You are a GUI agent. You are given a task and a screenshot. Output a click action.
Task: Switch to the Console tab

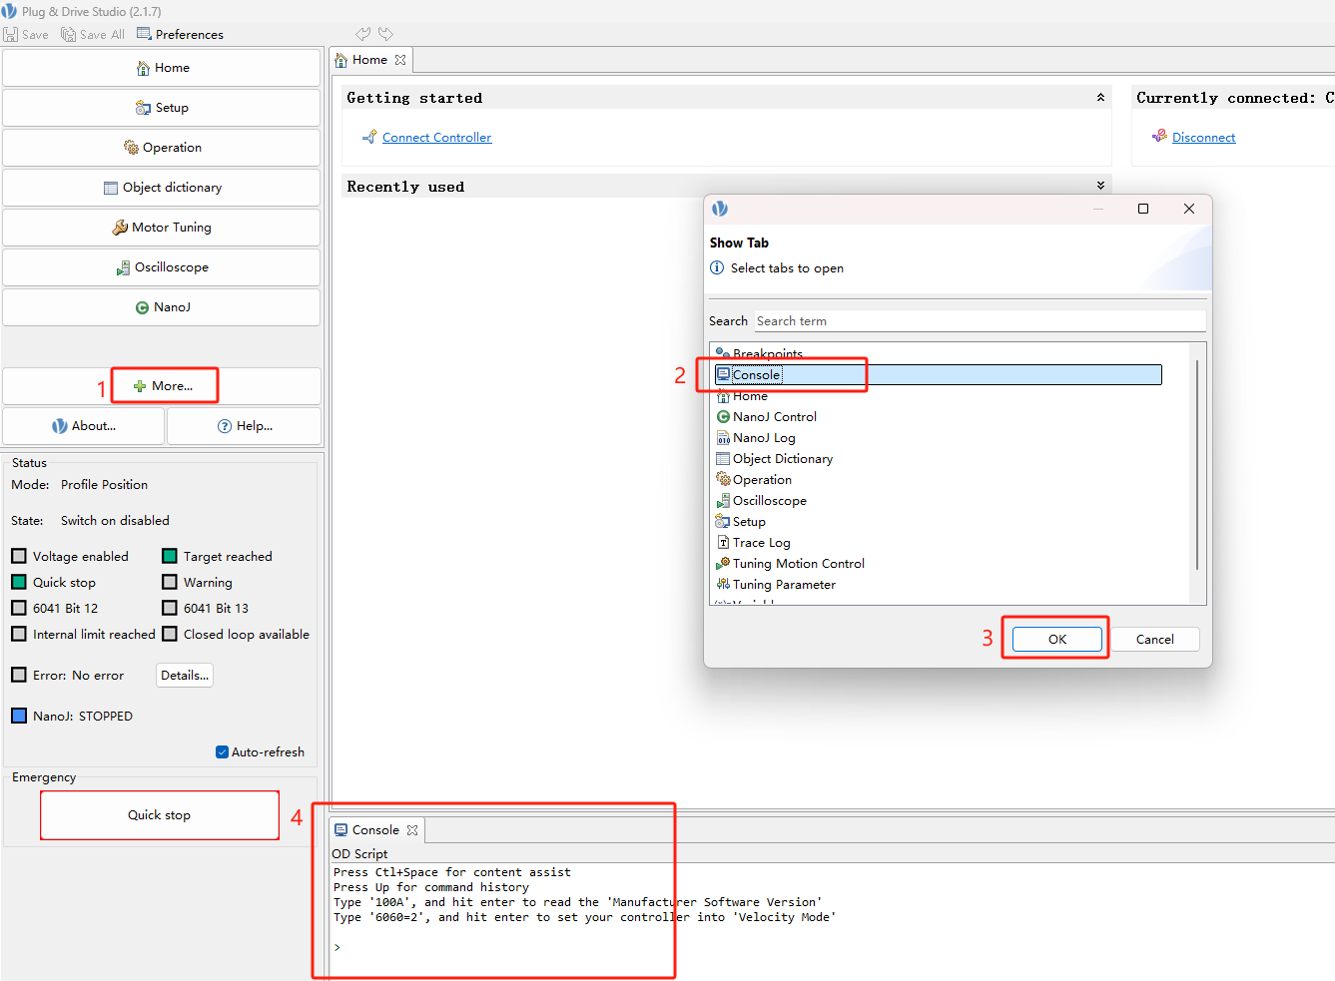[375, 830]
